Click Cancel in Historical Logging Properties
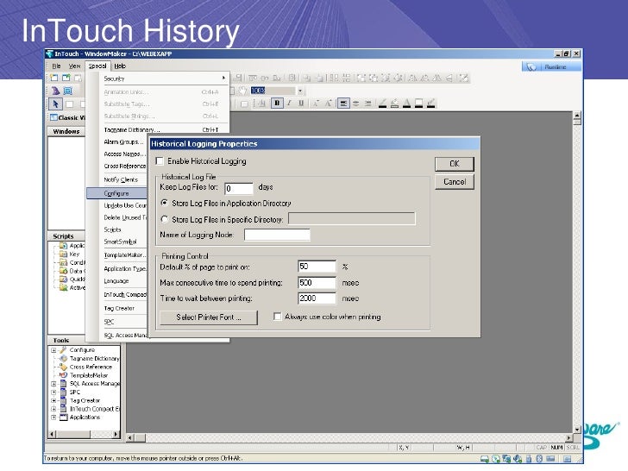This screenshot has width=628, height=471. (x=455, y=182)
